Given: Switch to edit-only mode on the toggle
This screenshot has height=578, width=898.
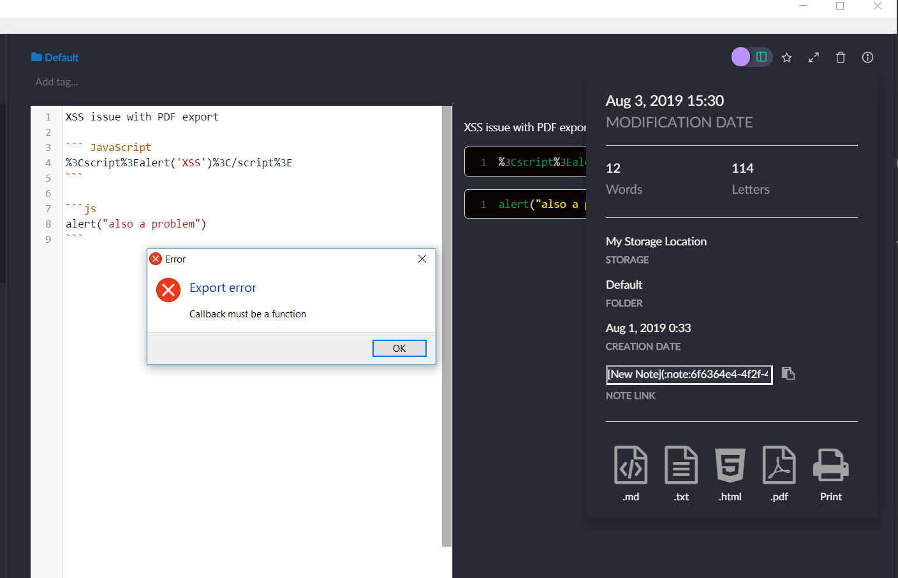Looking at the screenshot, I should click(x=740, y=57).
